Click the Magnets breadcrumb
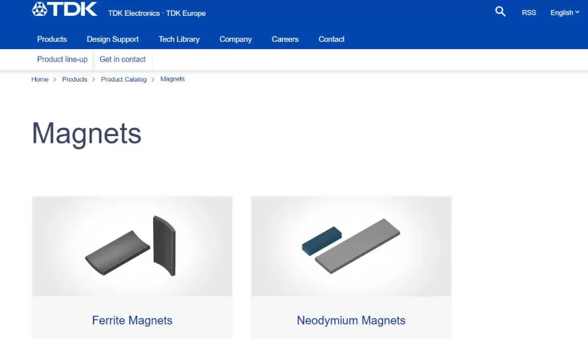This screenshot has height=339, width=588. click(172, 79)
